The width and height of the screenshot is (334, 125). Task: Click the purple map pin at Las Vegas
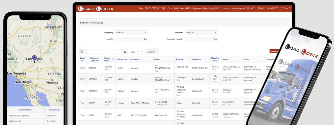(x=34, y=58)
